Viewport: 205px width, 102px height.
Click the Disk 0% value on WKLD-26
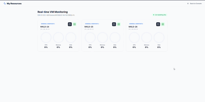tap(159, 47)
